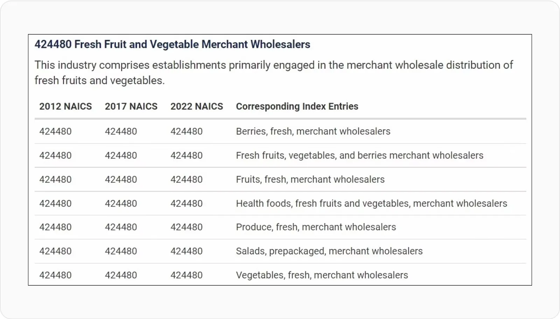The width and height of the screenshot is (560, 319).
Task: Click the Fruits, fresh, merchant wholesalers entry
Action: (x=310, y=179)
